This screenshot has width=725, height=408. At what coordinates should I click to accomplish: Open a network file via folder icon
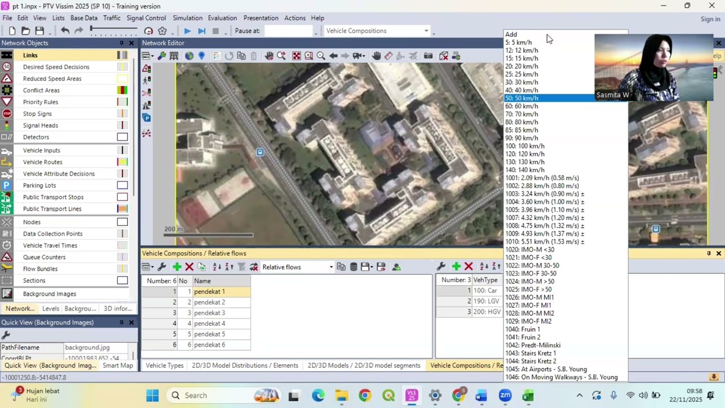point(26,31)
